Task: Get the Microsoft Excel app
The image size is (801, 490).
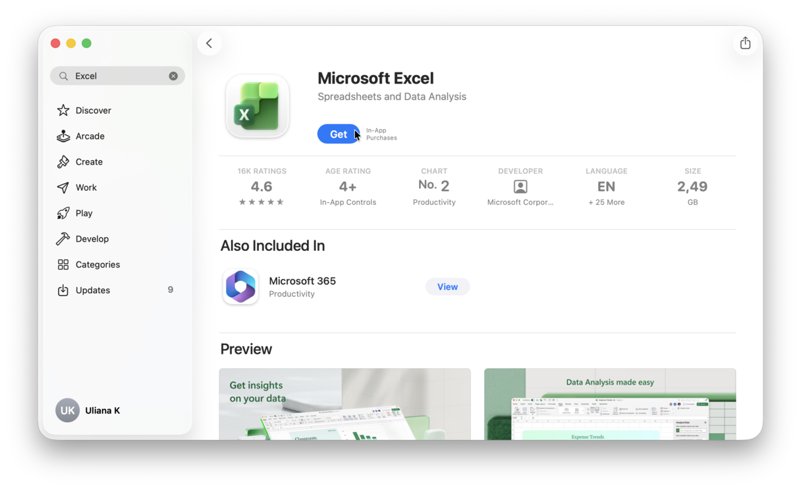Action: point(339,134)
